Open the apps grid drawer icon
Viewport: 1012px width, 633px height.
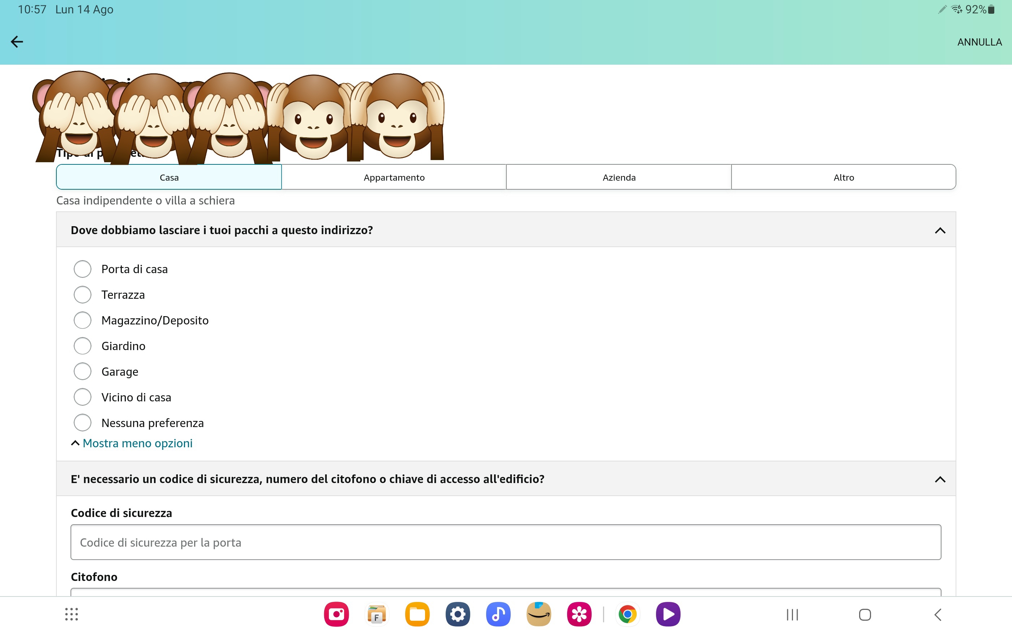tap(72, 614)
